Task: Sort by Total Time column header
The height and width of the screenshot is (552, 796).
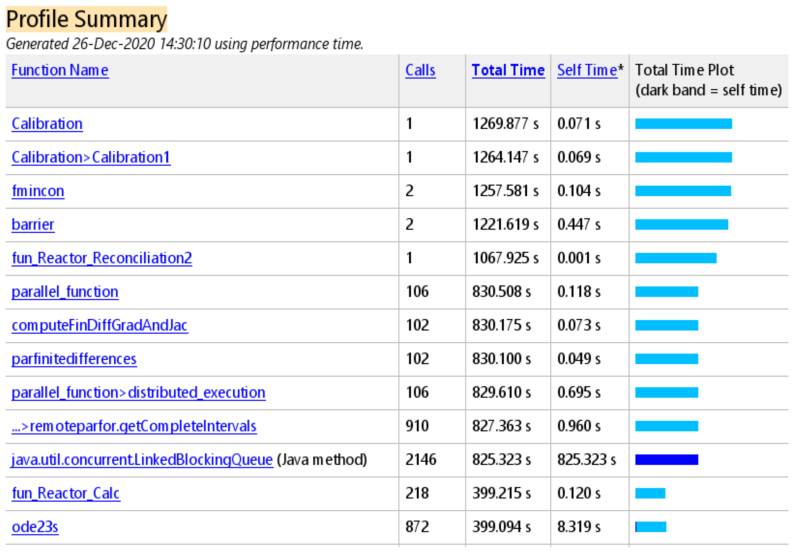Action: [x=508, y=70]
